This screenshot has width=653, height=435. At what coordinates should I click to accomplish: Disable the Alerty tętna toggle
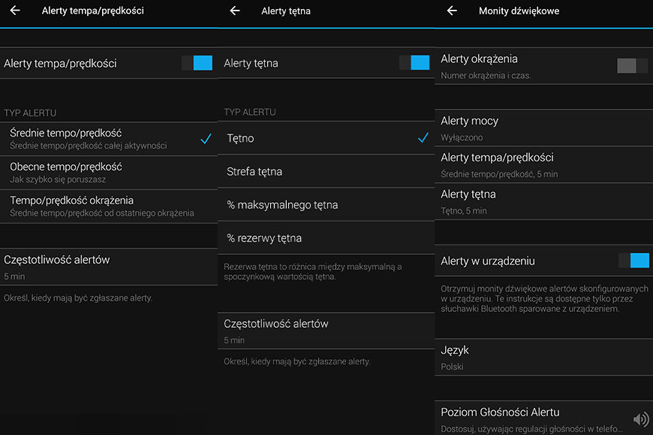414,62
